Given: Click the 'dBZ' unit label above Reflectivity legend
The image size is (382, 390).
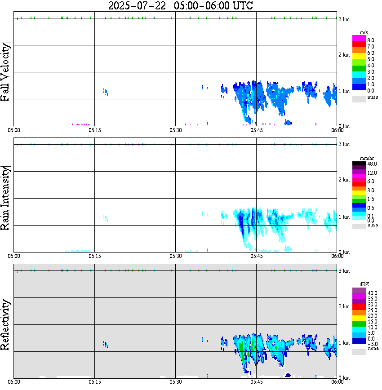Looking at the screenshot, I should pyautogui.click(x=364, y=284).
